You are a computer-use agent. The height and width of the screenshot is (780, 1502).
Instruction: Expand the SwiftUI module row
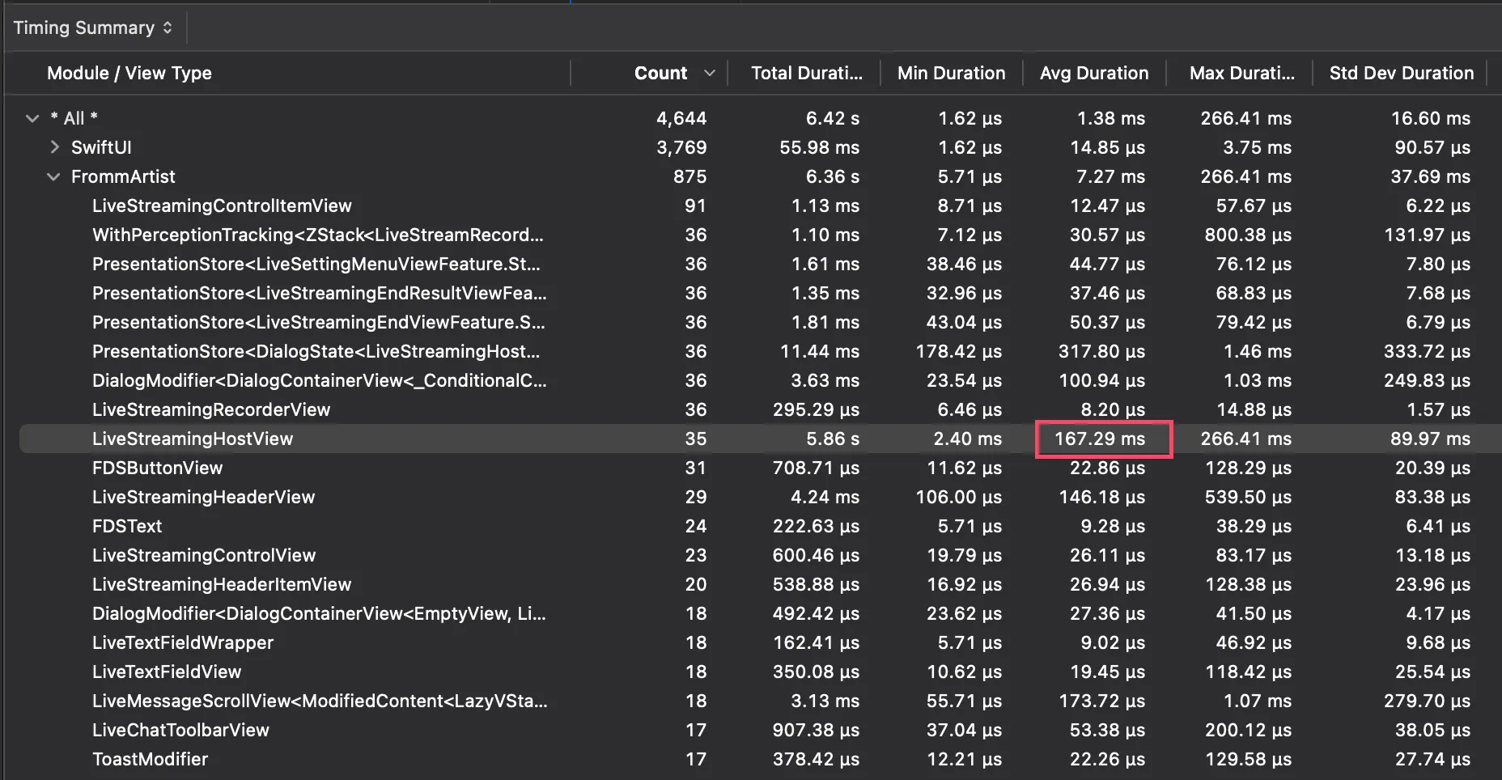click(54, 147)
